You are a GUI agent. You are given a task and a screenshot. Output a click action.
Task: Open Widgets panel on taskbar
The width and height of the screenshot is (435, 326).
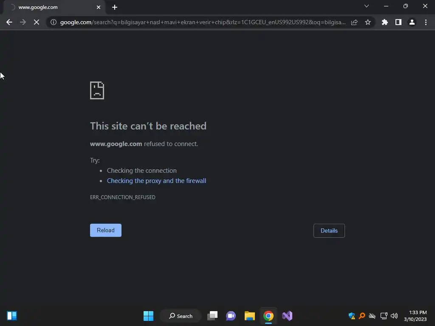[12, 316]
